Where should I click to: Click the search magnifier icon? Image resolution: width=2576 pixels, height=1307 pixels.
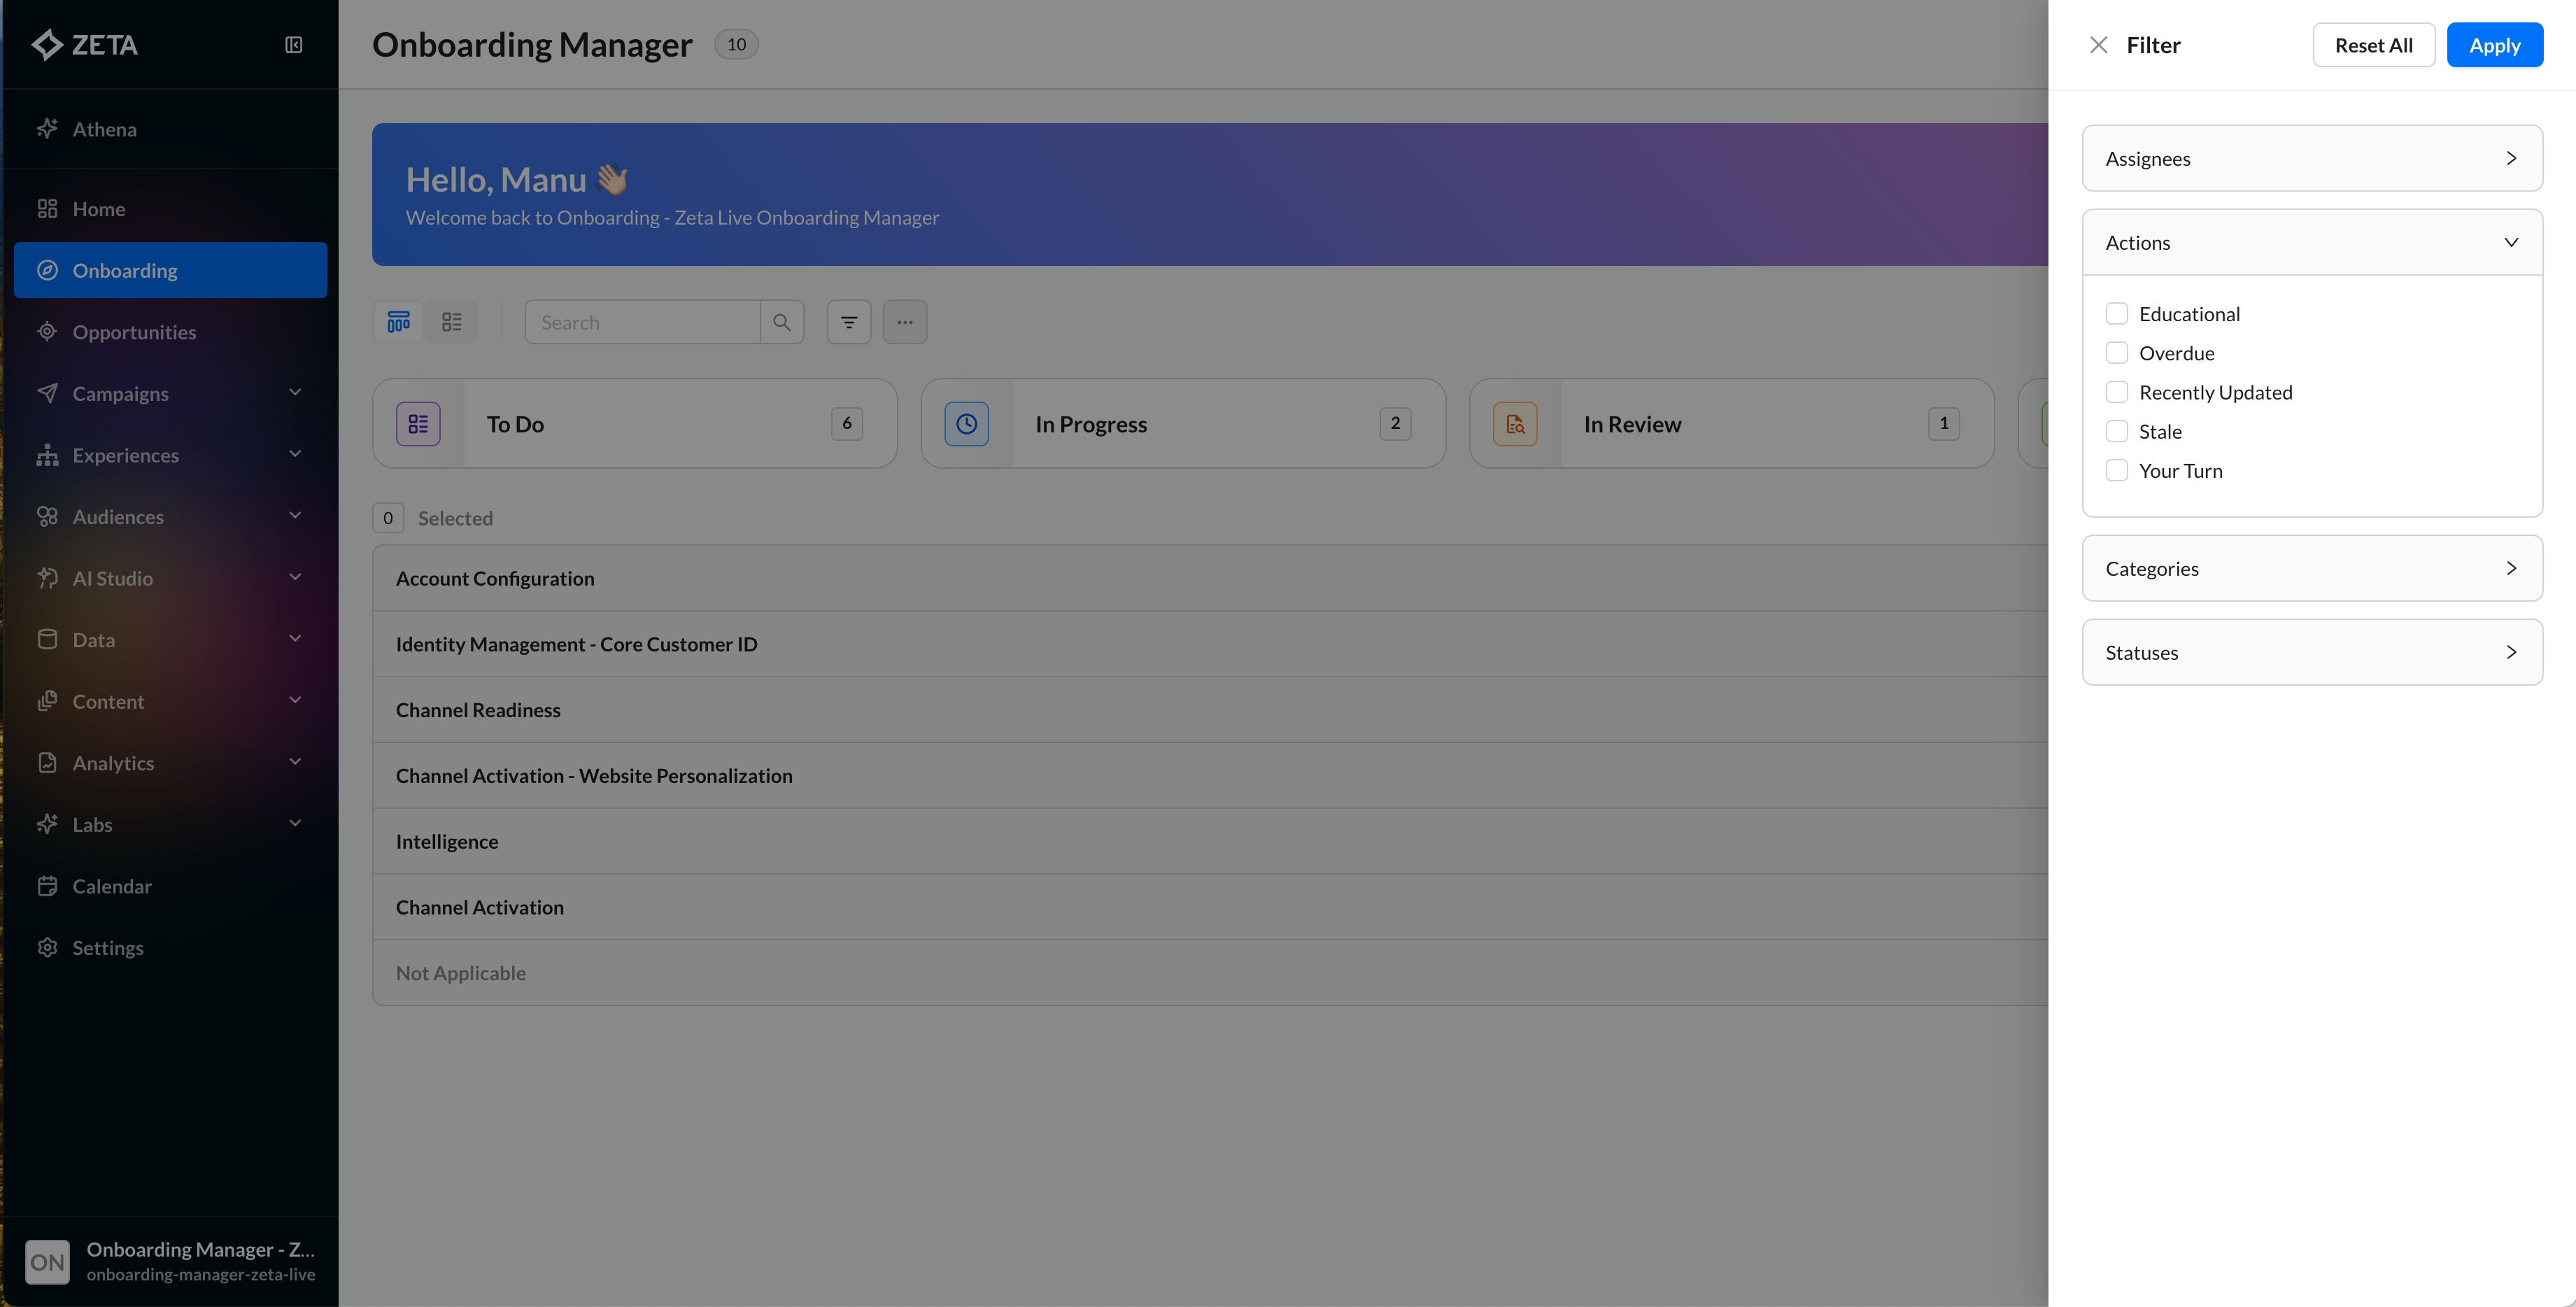click(782, 322)
